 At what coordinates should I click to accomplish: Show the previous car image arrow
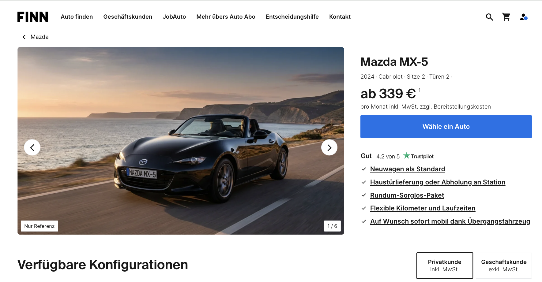[32, 147]
